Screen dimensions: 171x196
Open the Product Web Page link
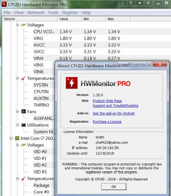coord(107,101)
